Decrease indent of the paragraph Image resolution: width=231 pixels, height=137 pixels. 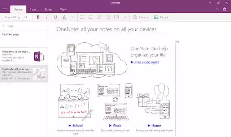click(x=99, y=17)
